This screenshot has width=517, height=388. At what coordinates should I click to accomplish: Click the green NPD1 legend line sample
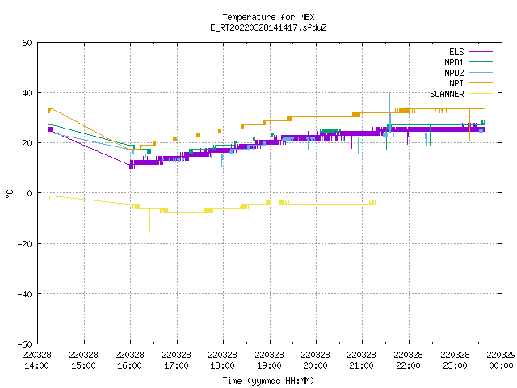pos(481,62)
